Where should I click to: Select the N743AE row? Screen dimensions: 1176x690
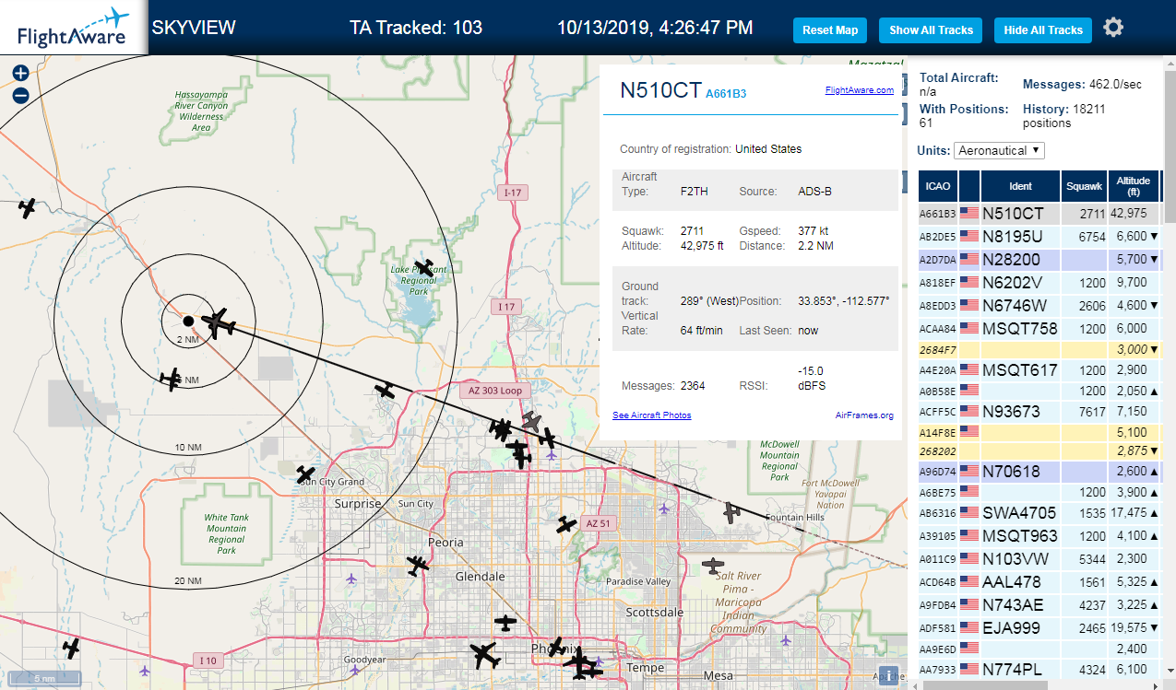[1040, 604]
